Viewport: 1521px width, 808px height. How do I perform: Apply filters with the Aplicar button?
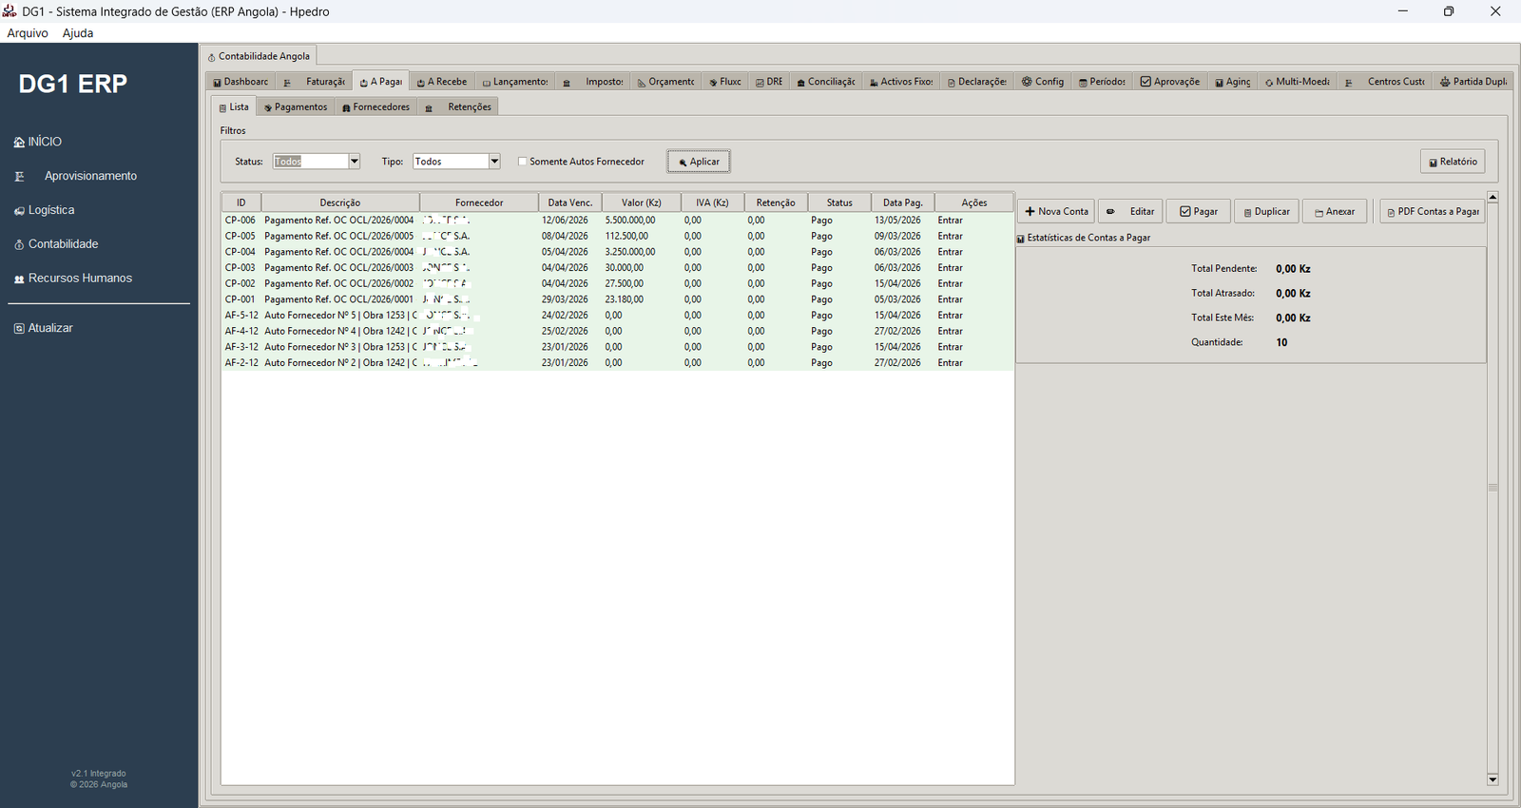coord(699,162)
